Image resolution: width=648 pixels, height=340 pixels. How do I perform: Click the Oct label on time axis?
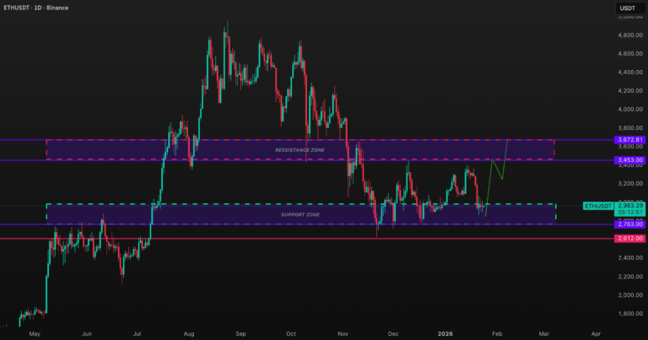pyautogui.click(x=291, y=334)
